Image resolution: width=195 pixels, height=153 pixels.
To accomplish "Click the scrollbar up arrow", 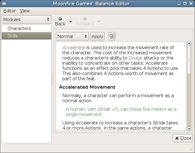I will 189,43.
